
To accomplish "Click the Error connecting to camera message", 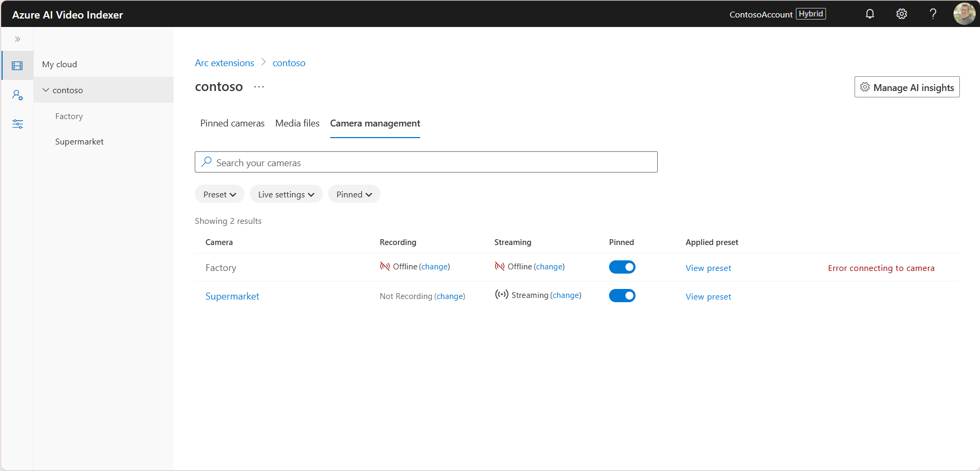I will (x=881, y=268).
